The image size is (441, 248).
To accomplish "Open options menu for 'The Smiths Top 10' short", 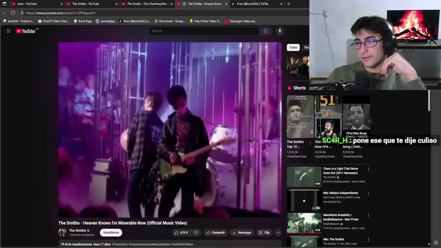I will tap(310, 144).
